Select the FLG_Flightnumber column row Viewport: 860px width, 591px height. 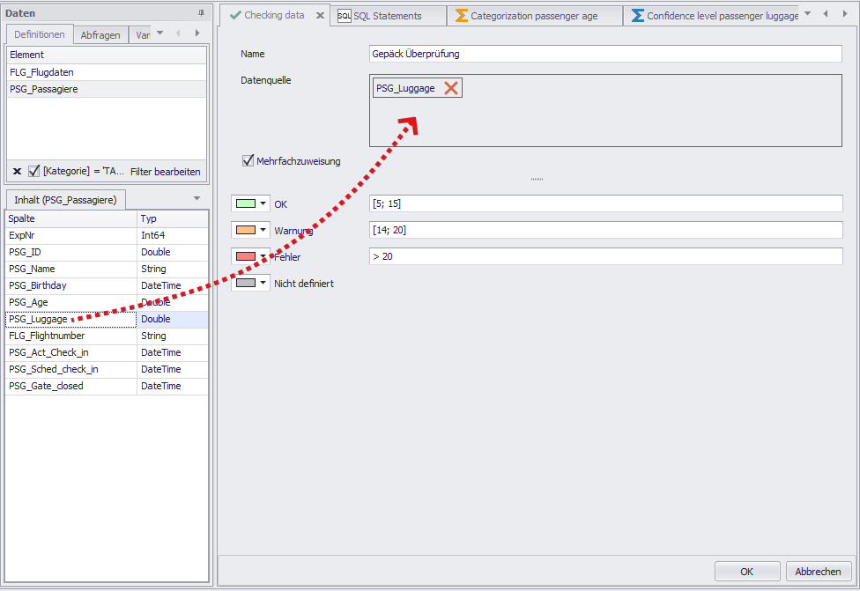coord(107,336)
